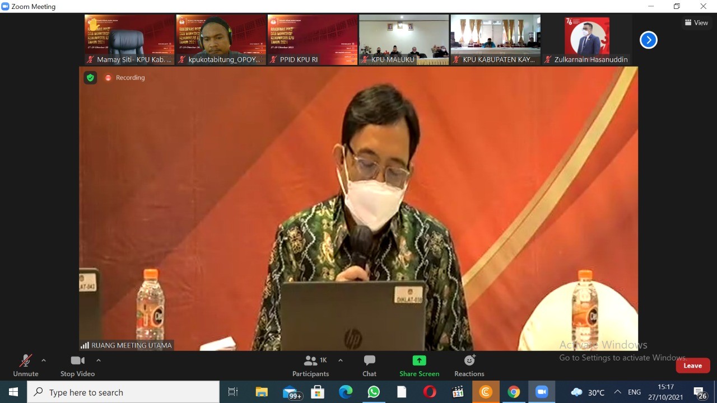
Task: Open WhatsApp from the taskbar
Action: [x=374, y=392]
